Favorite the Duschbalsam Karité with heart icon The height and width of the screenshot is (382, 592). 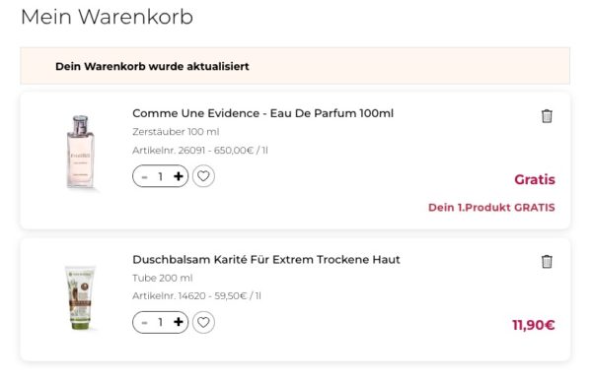tap(203, 323)
